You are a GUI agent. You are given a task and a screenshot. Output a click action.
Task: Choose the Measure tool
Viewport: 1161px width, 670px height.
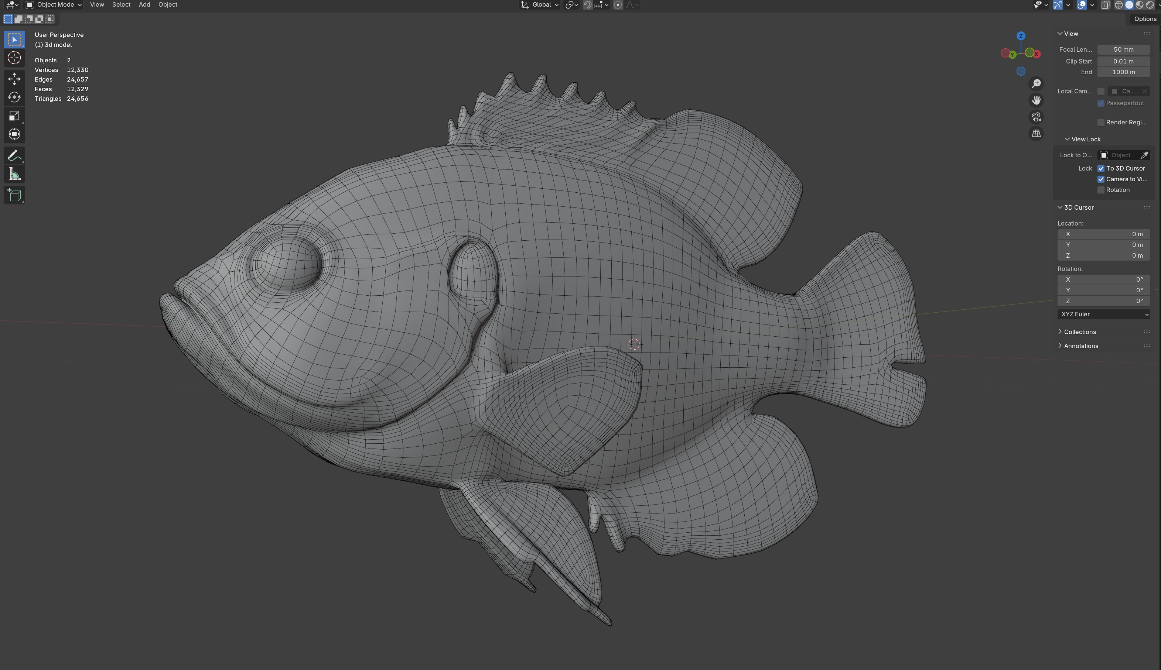[x=14, y=174]
